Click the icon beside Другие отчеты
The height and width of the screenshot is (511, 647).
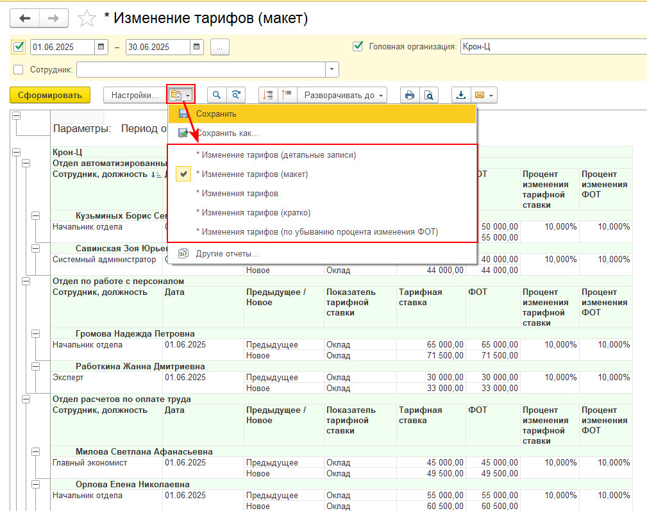(x=183, y=253)
